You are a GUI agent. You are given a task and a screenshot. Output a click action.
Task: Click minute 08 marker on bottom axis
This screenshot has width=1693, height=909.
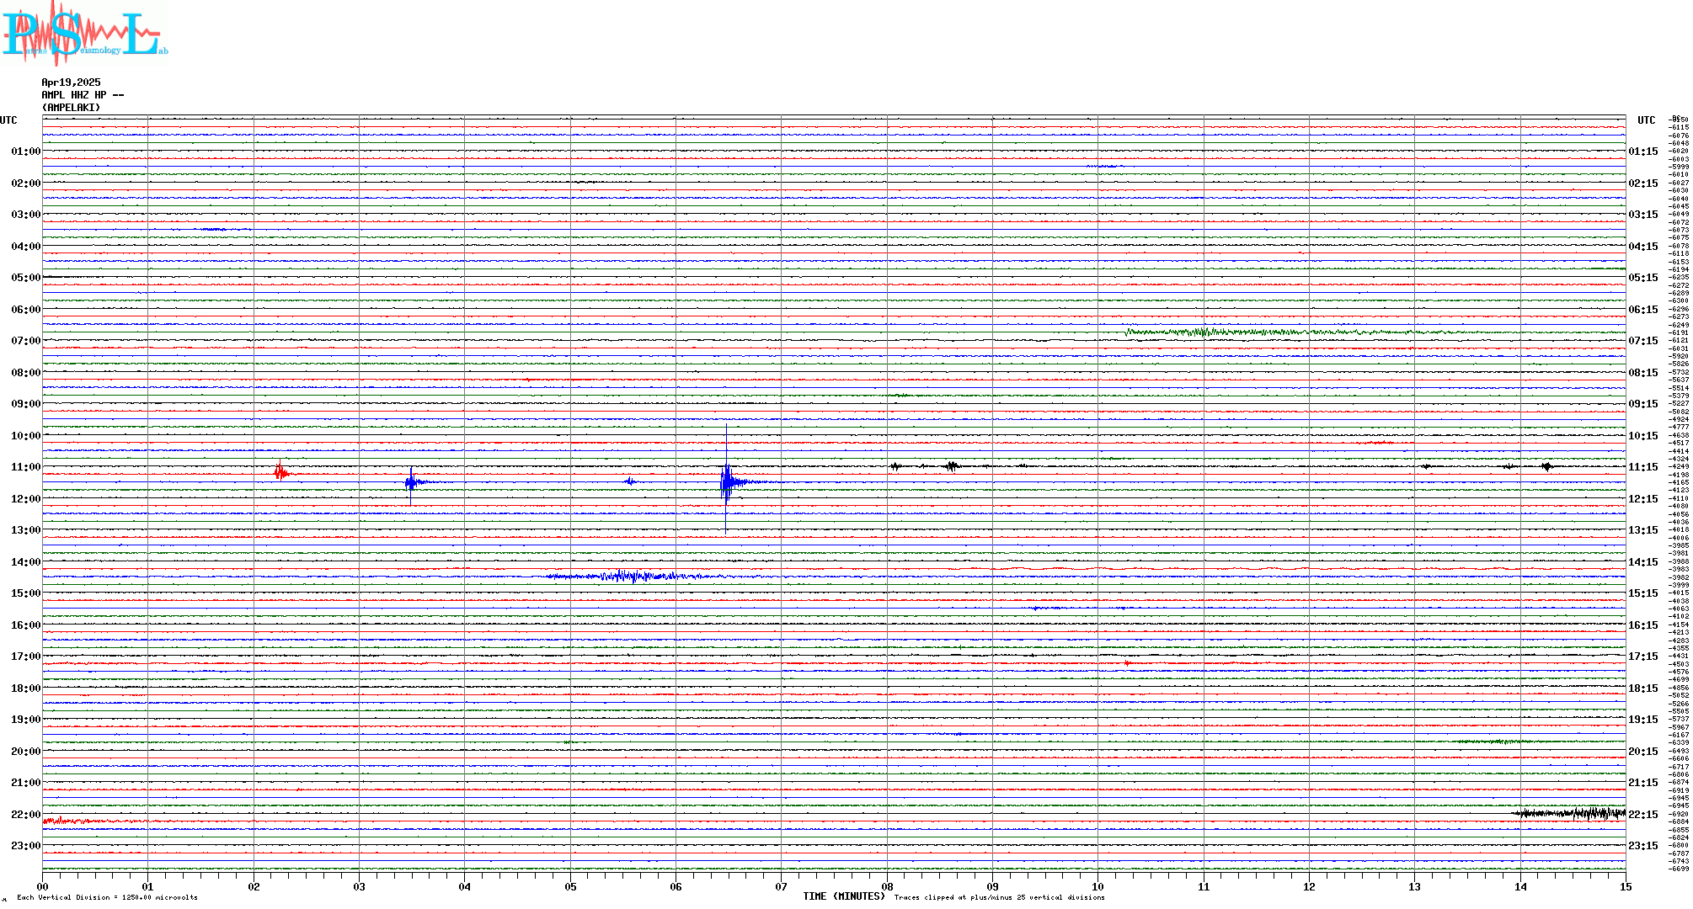click(887, 886)
